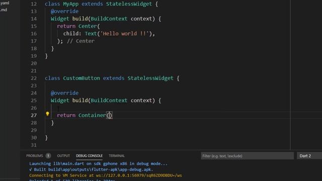The height and width of the screenshot is (181, 322).
Task: Click the problems count badge showing 1
Action: pyautogui.click(x=48, y=156)
